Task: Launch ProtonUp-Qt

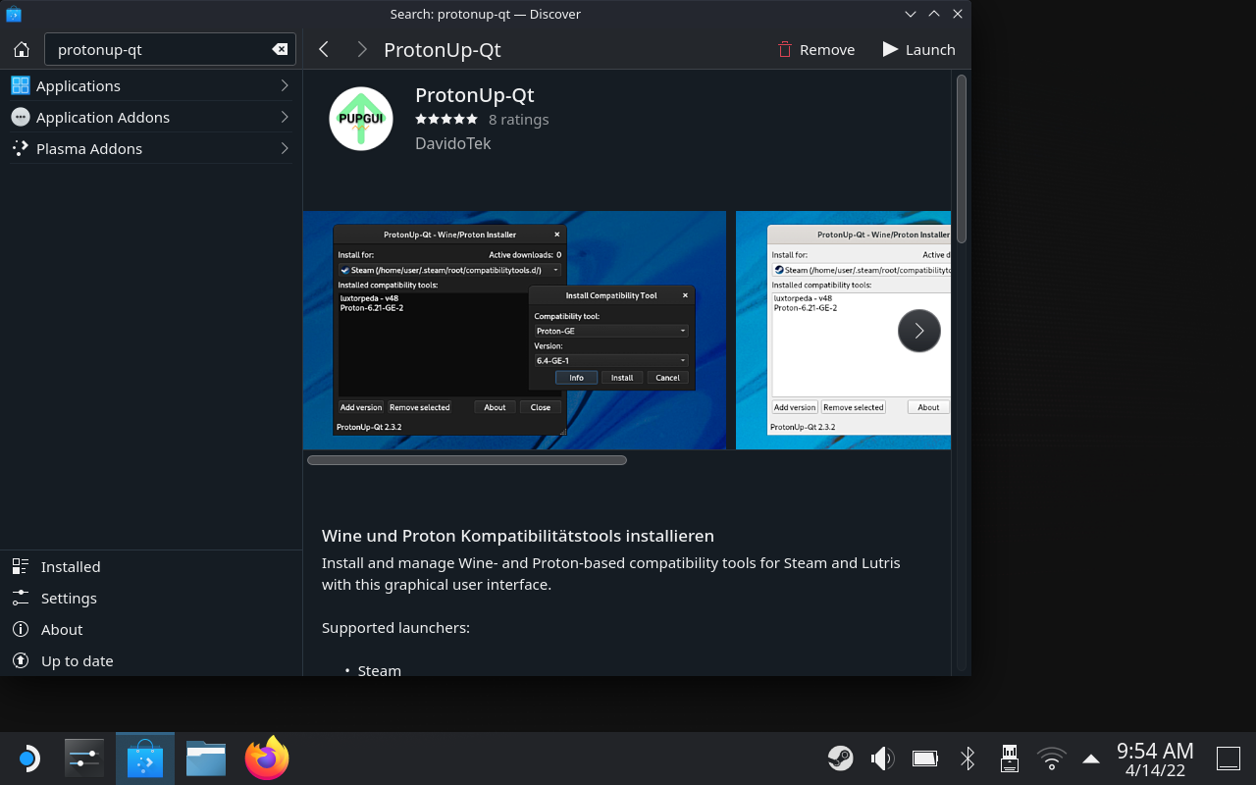Action: [918, 50]
